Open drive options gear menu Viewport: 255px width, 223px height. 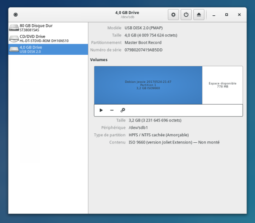(173, 15)
